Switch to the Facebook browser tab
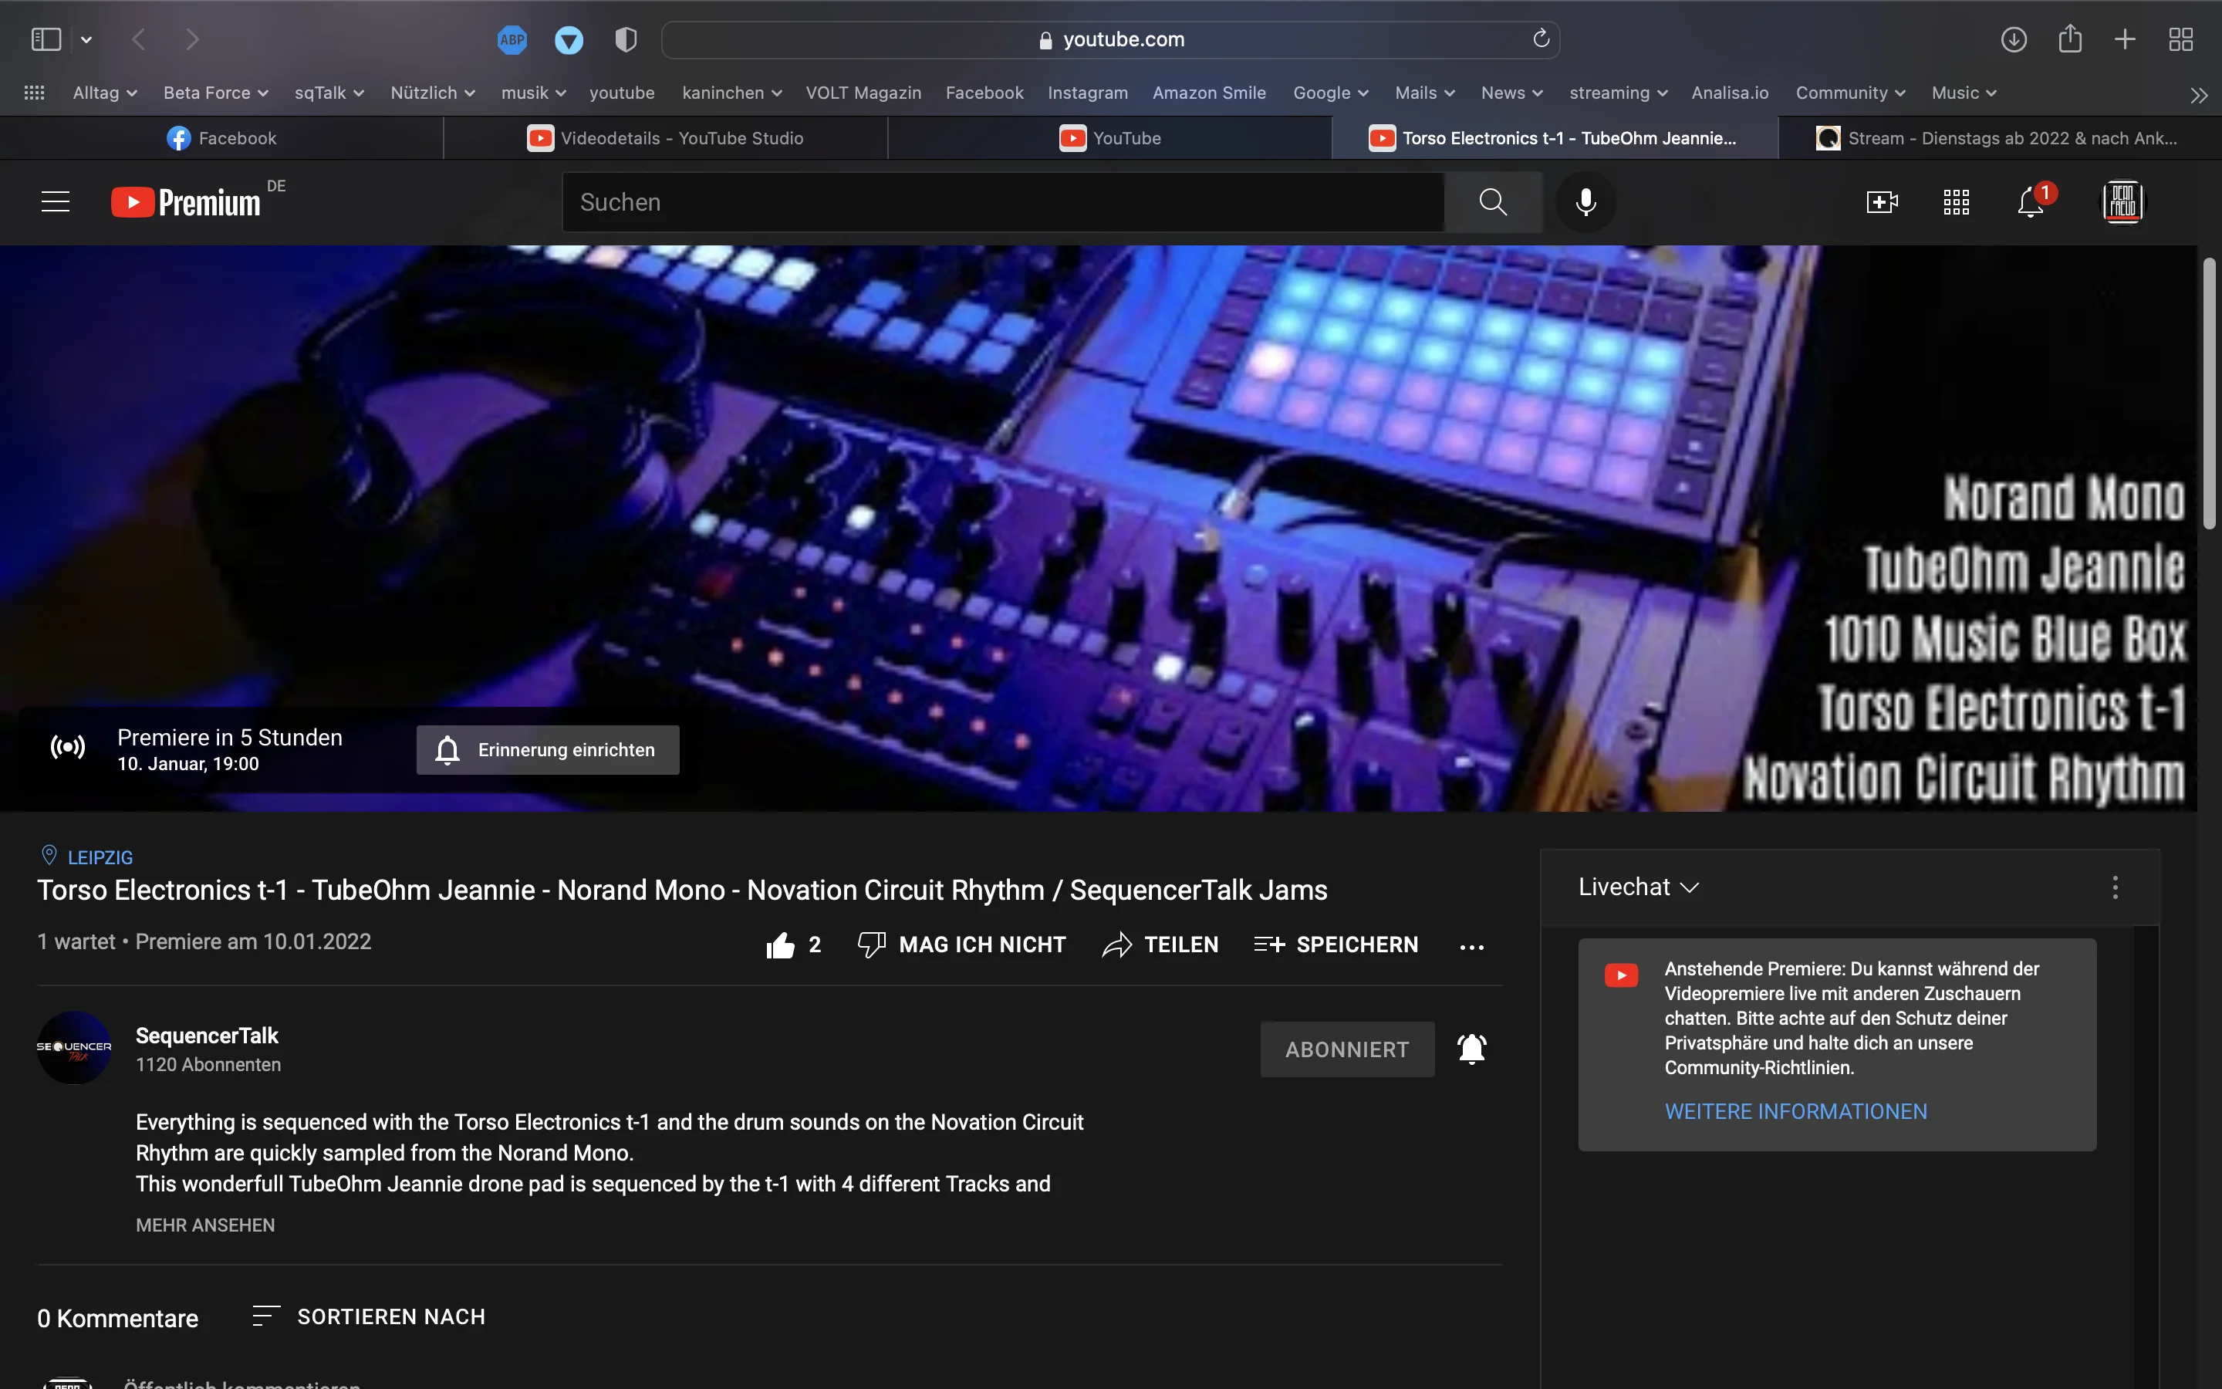The height and width of the screenshot is (1389, 2222). 221,138
